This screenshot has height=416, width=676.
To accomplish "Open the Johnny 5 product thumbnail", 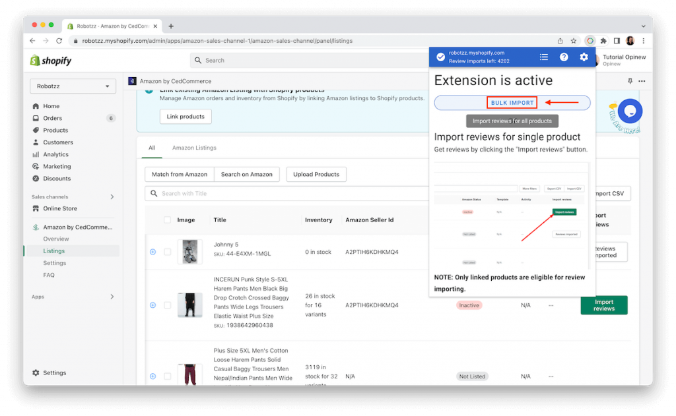I will point(189,252).
